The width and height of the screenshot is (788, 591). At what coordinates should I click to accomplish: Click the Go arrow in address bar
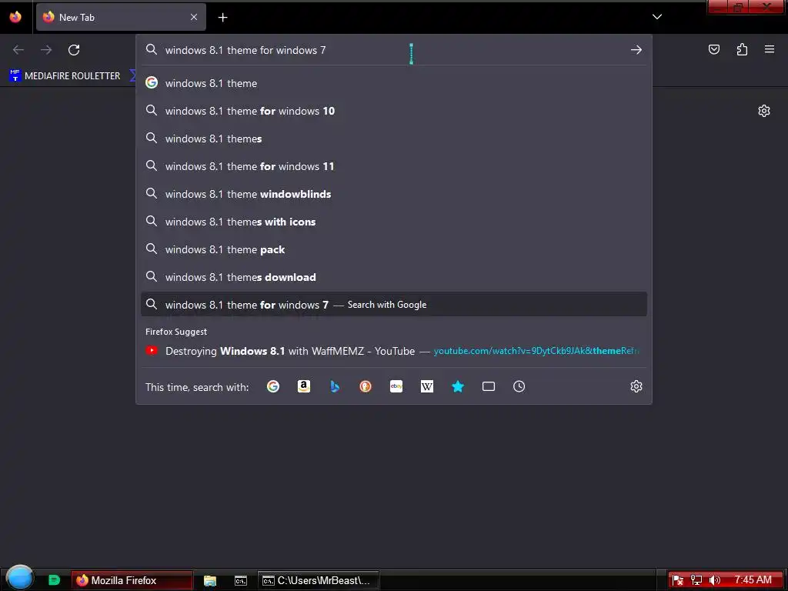(636, 50)
